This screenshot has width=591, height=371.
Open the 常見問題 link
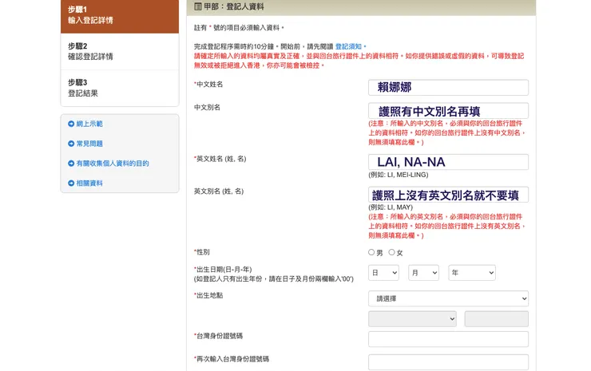(x=89, y=144)
